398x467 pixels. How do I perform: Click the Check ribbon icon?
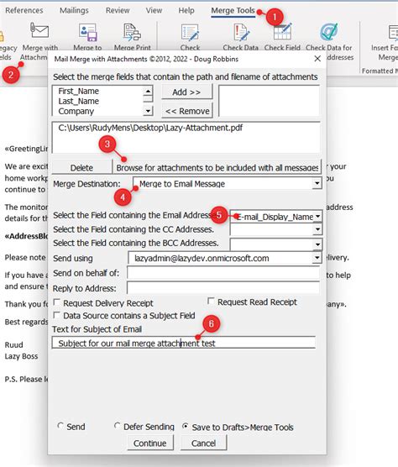tap(190, 32)
